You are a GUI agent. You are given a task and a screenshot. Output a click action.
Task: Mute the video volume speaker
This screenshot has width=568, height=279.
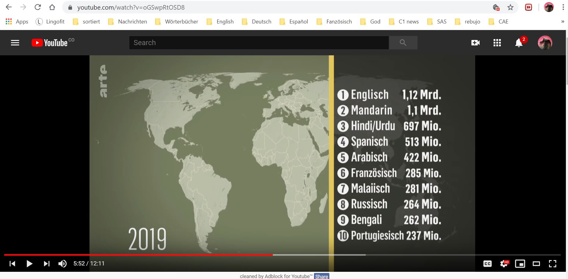[62, 264]
